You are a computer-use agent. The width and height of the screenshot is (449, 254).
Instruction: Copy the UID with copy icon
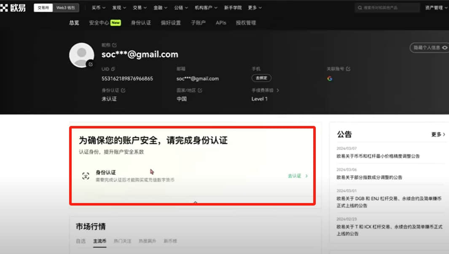coord(113,69)
